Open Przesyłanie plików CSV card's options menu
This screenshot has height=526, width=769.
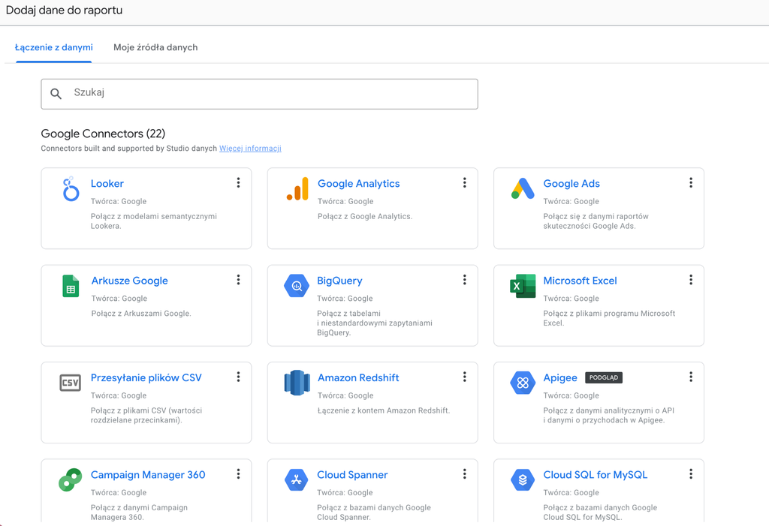point(238,377)
